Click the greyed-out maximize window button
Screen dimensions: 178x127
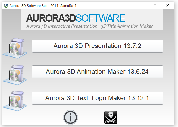155,5
